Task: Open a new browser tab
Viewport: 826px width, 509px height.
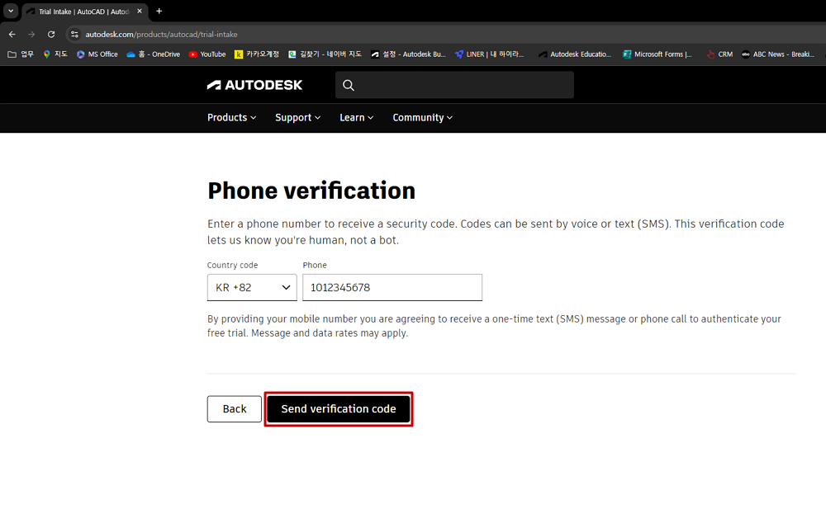Action: pyautogui.click(x=159, y=11)
